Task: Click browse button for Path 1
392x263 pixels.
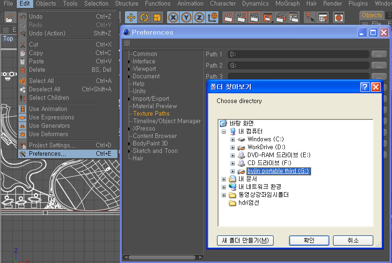Action: pos(379,55)
